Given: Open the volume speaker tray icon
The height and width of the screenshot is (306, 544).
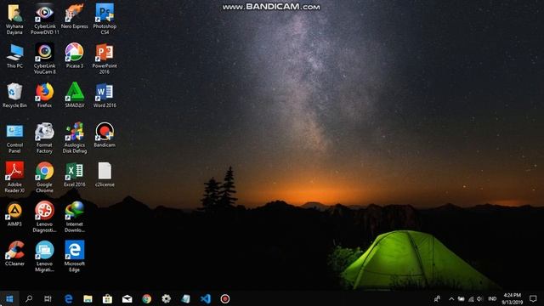Looking at the screenshot, I should click(x=479, y=298).
